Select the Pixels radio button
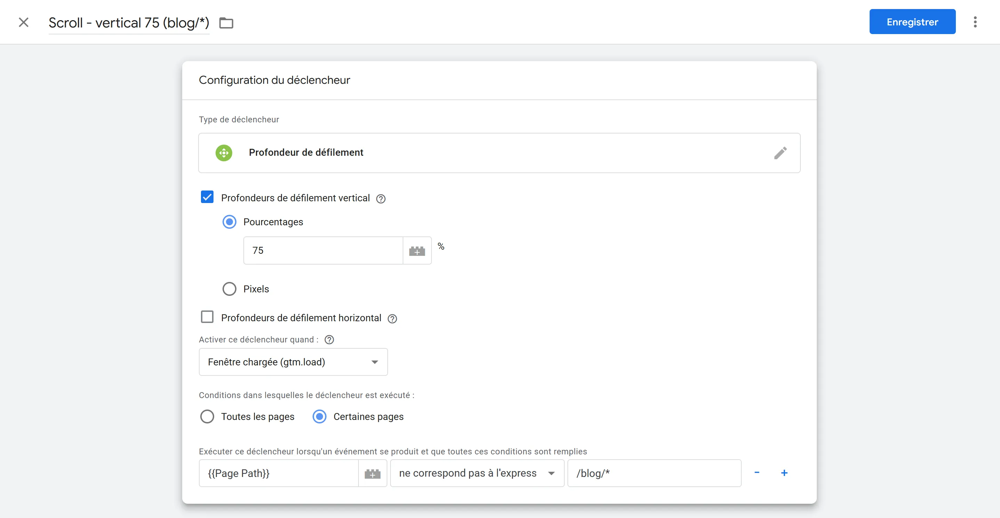The image size is (1000, 518). pos(229,289)
